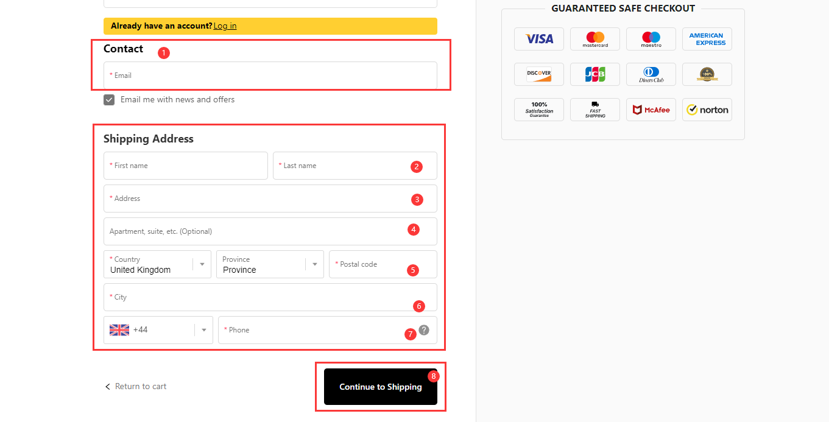829x422 pixels.
Task: Focus the Email input field
Action: (x=270, y=76)
